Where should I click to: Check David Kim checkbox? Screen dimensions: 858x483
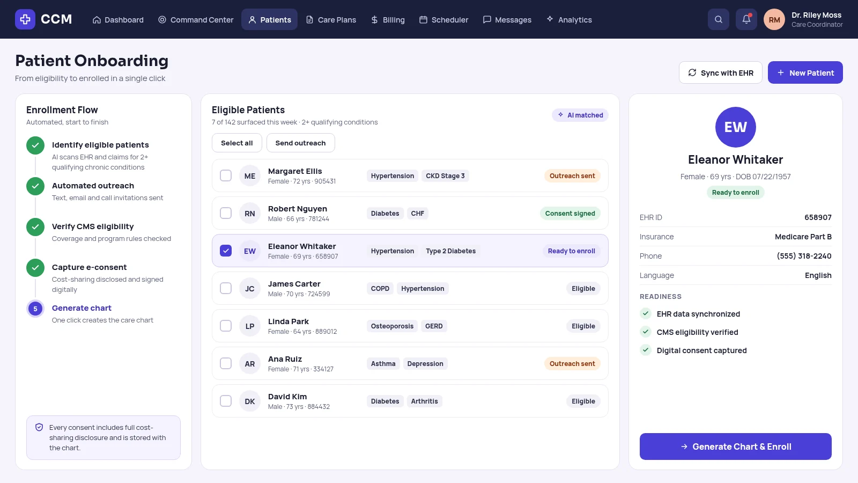(x=226, y=401)
